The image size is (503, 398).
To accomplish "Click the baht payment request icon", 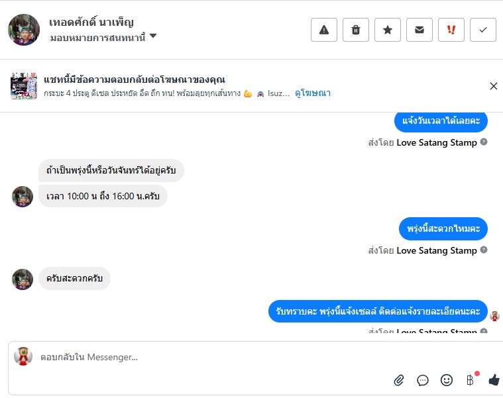I will [x=470, y=380].
